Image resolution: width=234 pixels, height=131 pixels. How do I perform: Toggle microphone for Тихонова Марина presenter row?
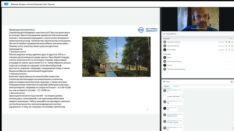click(x=226, y=46)
